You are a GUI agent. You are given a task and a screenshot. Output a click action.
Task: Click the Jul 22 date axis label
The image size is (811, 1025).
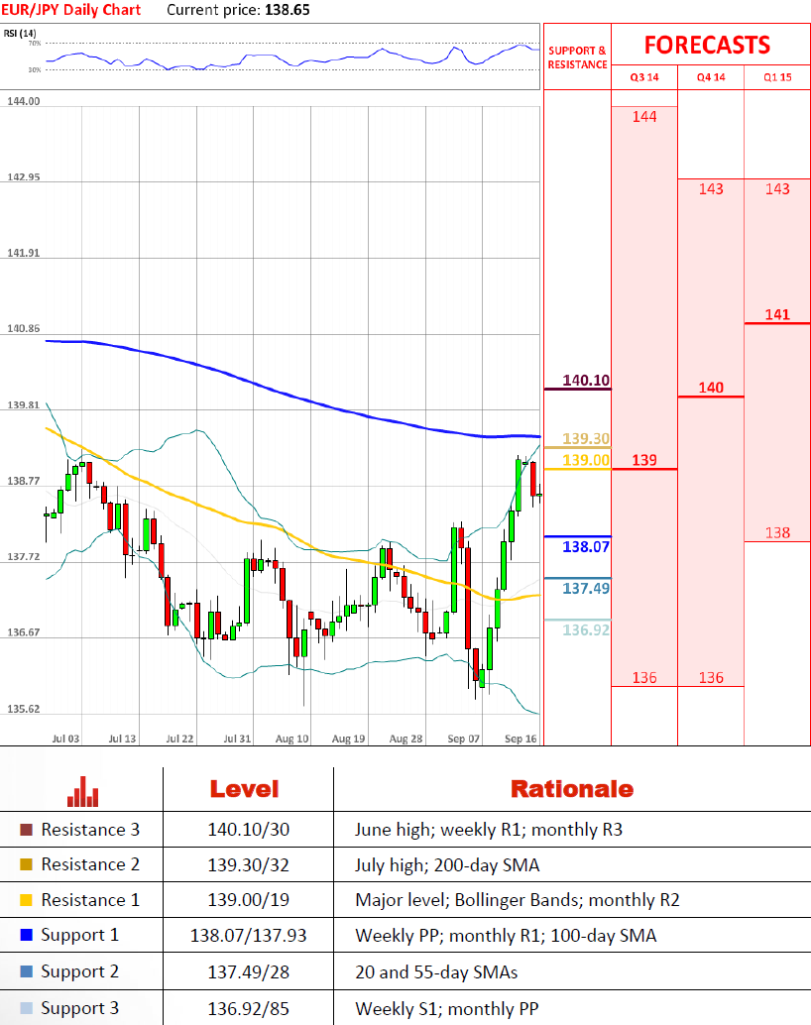tap(179, 739)
